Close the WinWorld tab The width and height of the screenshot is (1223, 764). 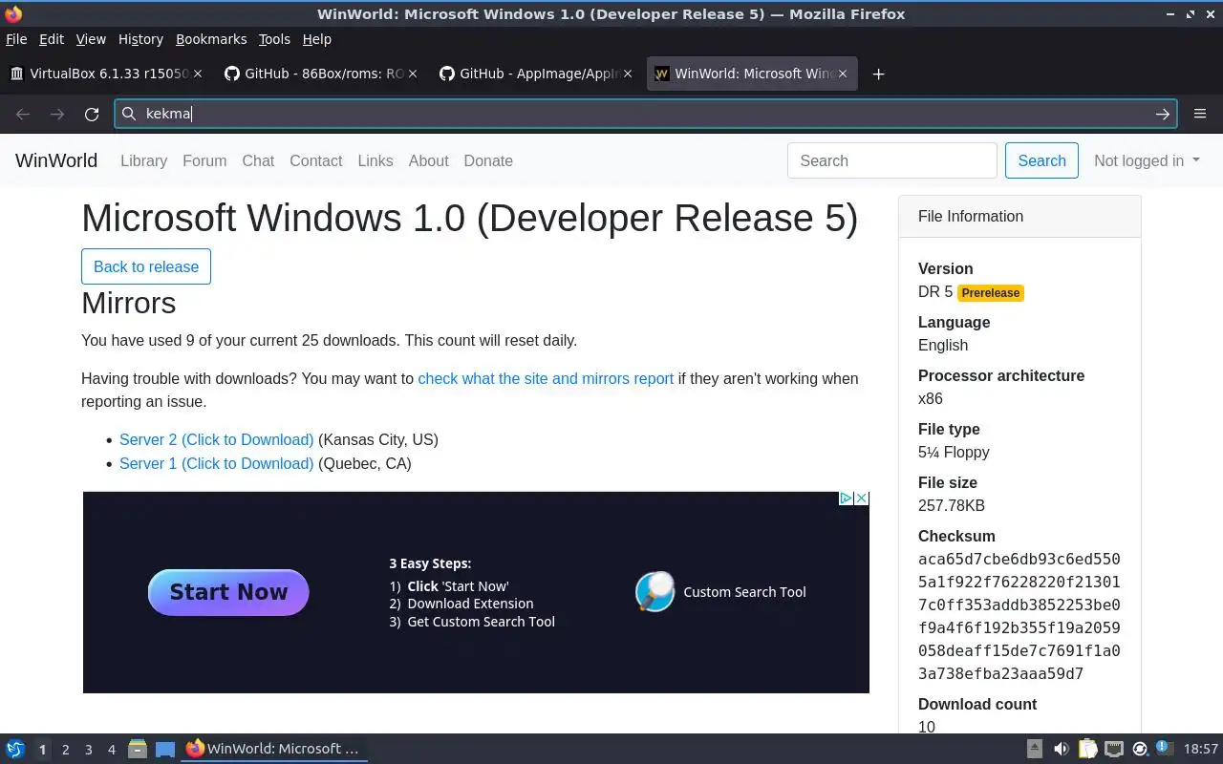point(843,74)
